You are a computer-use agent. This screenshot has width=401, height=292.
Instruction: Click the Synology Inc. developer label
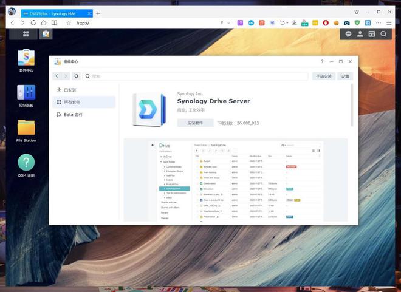[190, 93]
